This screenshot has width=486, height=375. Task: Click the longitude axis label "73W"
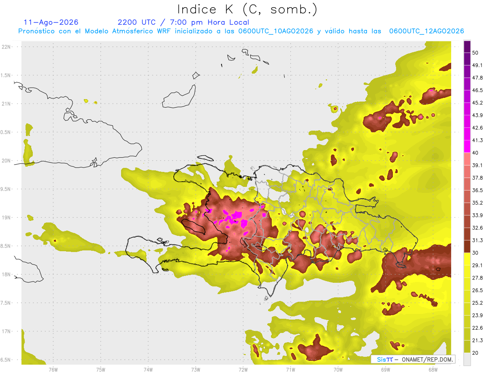[x=196, y=370]
